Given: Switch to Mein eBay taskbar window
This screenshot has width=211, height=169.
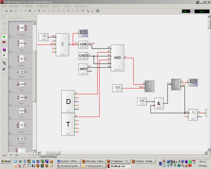Looking at the screenshot, I should tap(94, 161).
